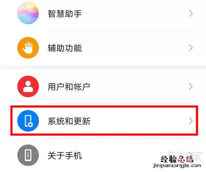Click the 经验总结 watermark logo text
Viewport: 206px width, 172px height.
pyautogui.click(x=177, y=159)
